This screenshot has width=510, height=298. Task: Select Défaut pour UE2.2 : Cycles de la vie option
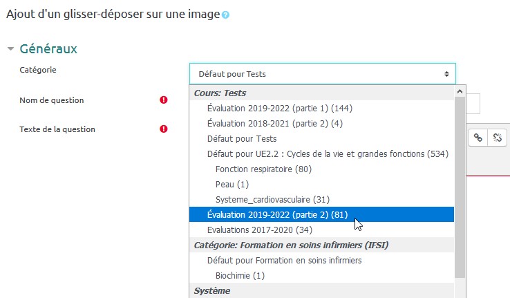point(328,153)
